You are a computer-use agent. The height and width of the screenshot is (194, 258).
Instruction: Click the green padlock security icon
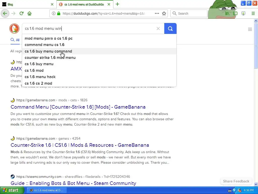pyautogui.click(x=58, y=13)
